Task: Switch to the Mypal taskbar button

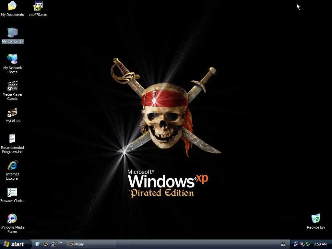Action: 91,244
